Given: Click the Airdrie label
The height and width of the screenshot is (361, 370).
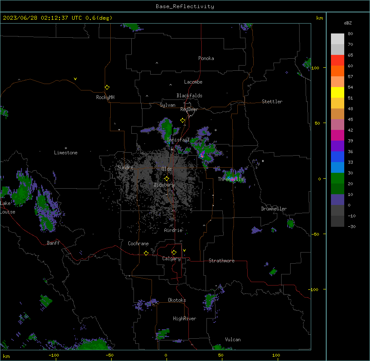Looking at the screenshot, I should (173, 230).
